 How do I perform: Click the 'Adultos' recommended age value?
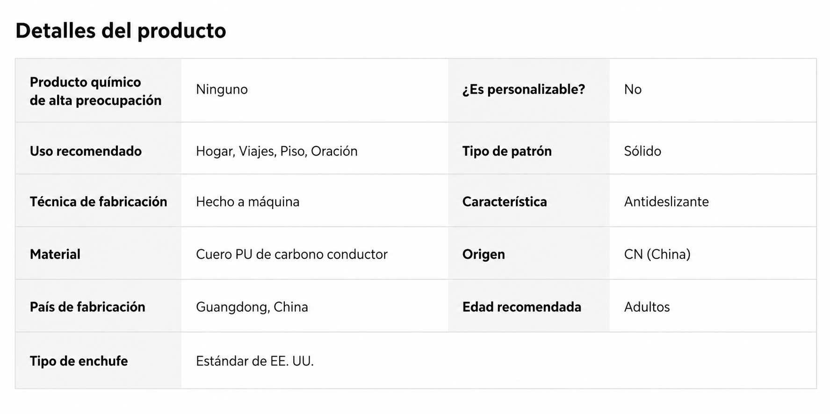647,307
